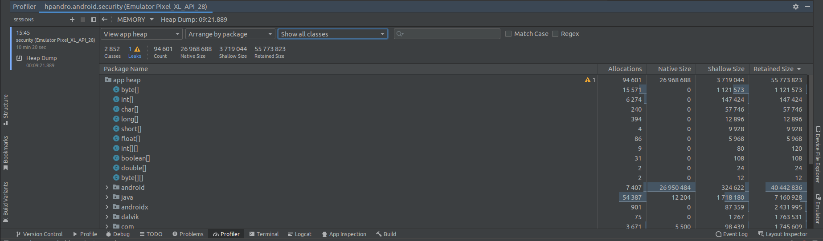Expand the android package node
The width and height of the screenshot is (823, 241).
(x=107, y=188)
